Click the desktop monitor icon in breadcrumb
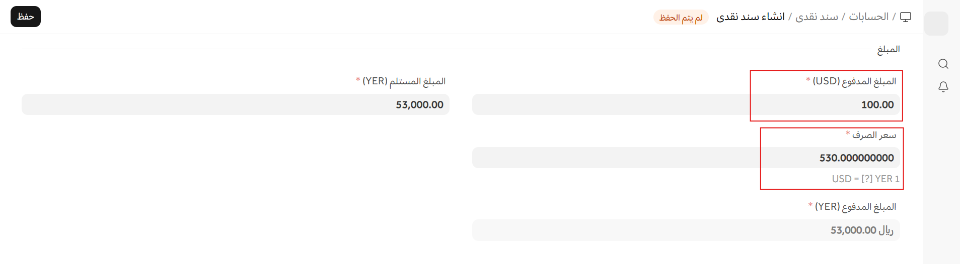 (906, 17)
